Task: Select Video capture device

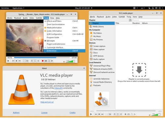Action: pos(102,49)
